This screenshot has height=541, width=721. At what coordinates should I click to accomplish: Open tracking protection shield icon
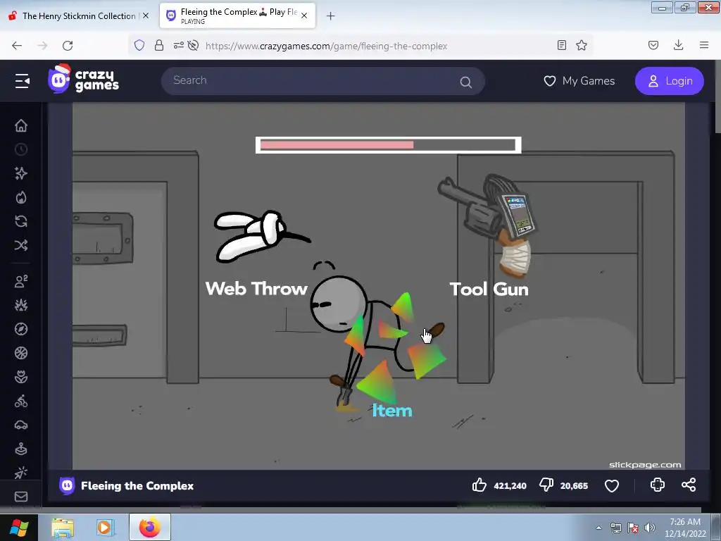139,45
